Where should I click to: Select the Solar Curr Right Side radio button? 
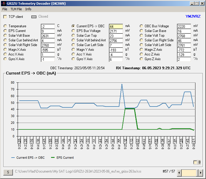pos(141,40)
